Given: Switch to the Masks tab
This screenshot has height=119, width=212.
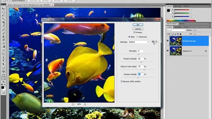Looking at the screenshot, I should (x=182, y=23).
